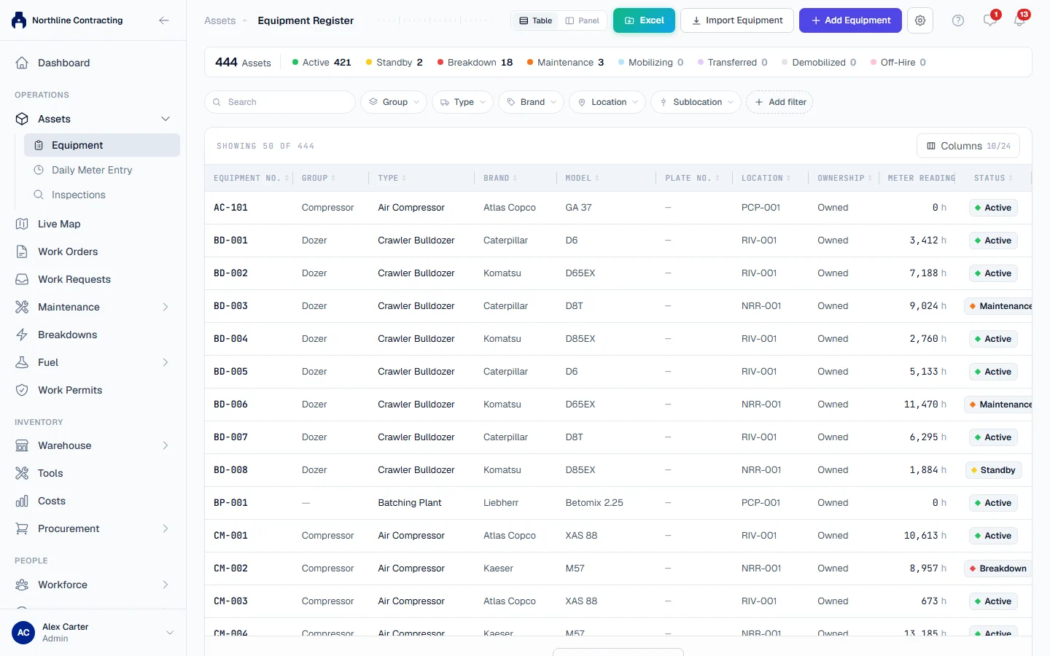1050x656 pixels.
Task: Click the Add Equipment button
Action: 850,20
